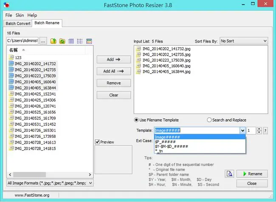The height and width of the screenshot is (202, 276).
Task: Toggle the Preview checkbox
Action: point(97,142)
